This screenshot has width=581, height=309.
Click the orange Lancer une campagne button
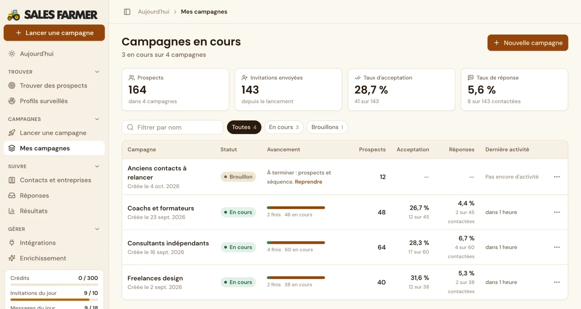pyautogui.click(x=54, y=33)
